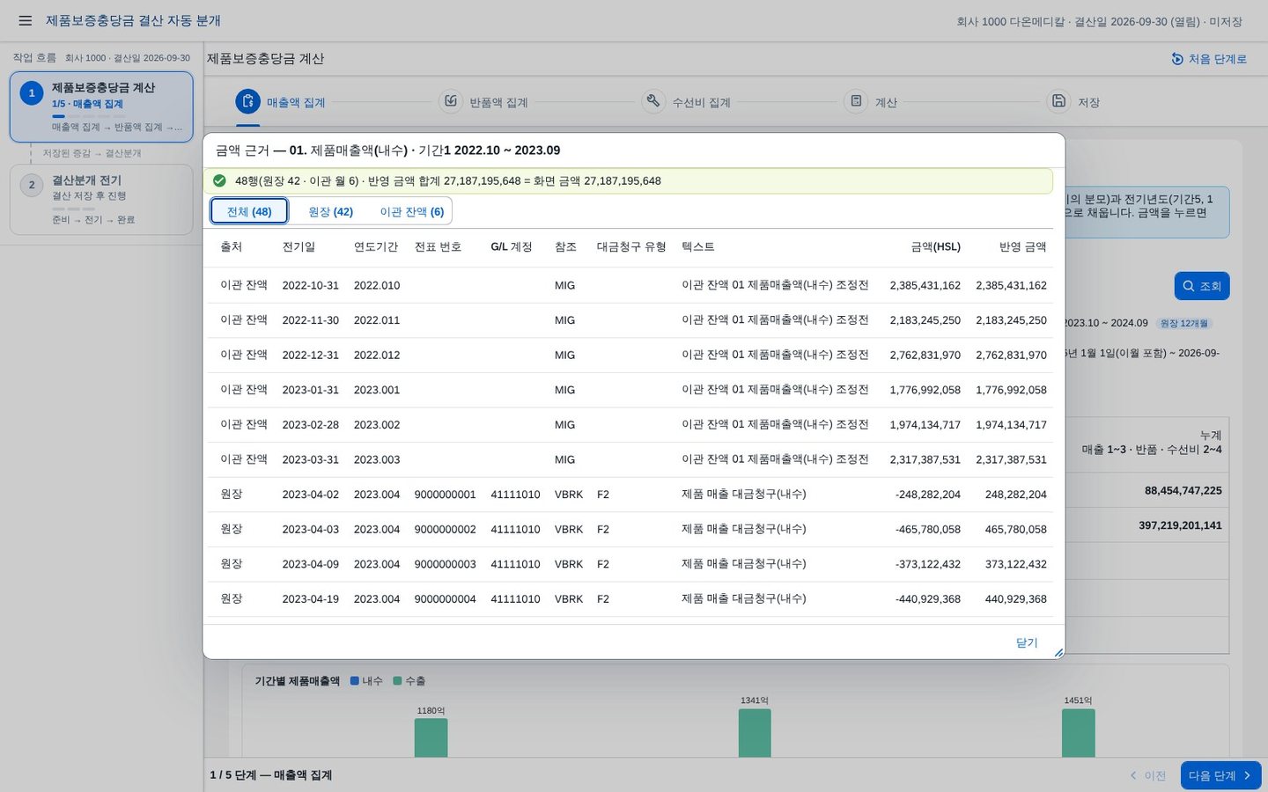Open 결산분개 전기 workflow card
Viewport: 1268px width, 792px height.
click(x=101, y=200)
